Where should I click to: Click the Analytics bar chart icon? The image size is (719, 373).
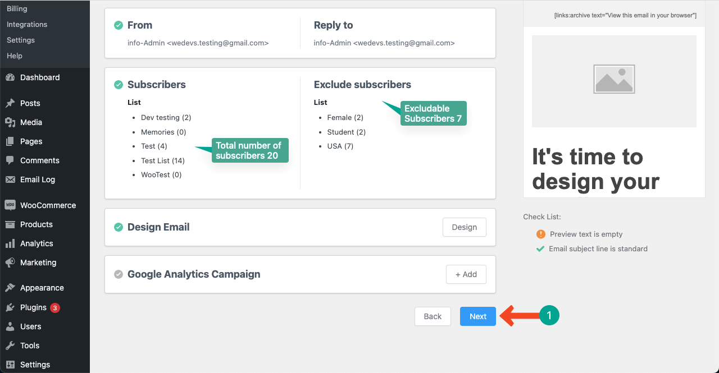pyautogui.click(x=10, y=243)
